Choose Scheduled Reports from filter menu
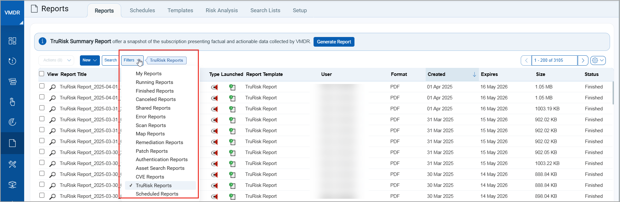The height and width of the screenshot is (202, 620). (157, 194)
